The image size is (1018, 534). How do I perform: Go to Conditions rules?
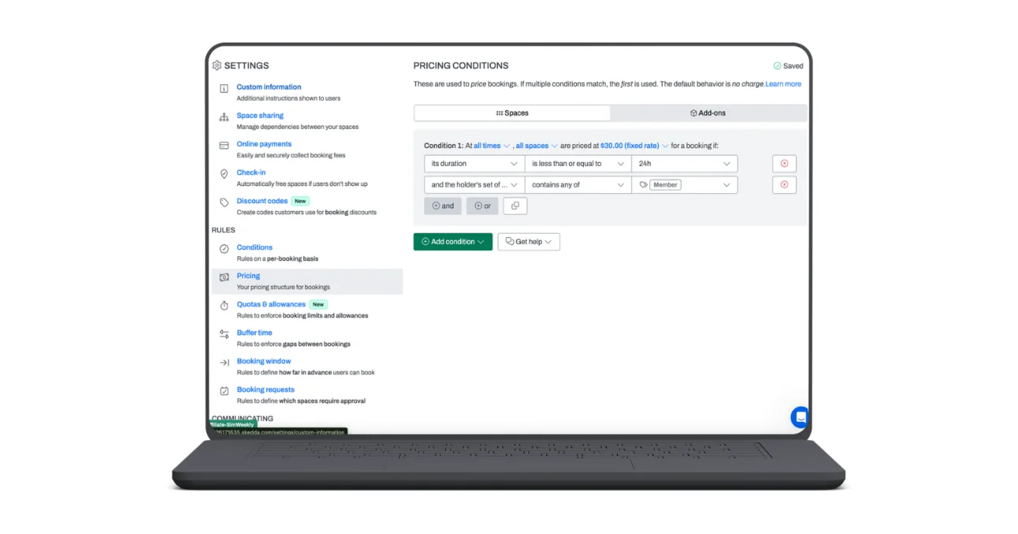tap(254, 247)
